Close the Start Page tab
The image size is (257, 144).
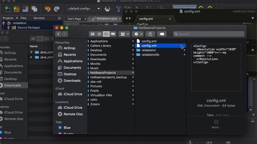85,19
